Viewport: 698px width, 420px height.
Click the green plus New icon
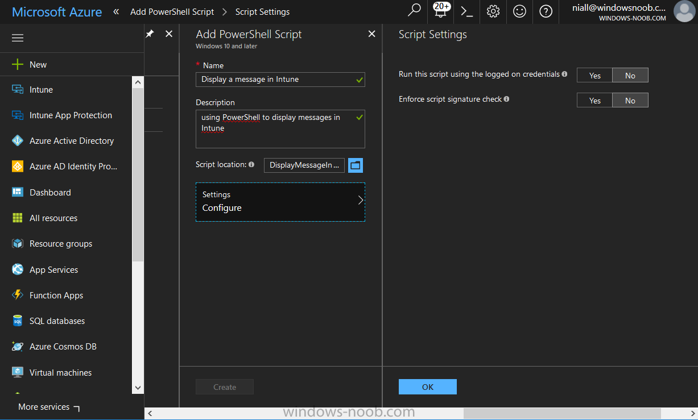click(x=18, y=64)
